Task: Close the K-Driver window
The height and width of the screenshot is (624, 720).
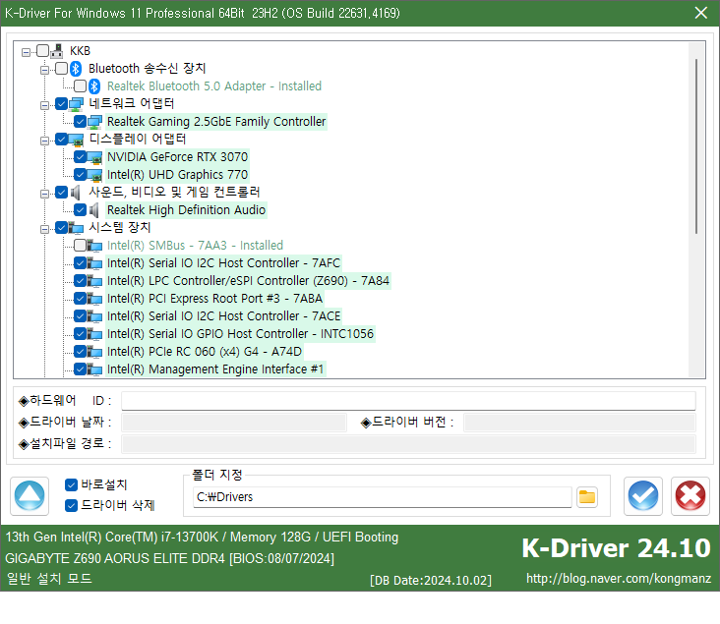Action: (700, 13)
